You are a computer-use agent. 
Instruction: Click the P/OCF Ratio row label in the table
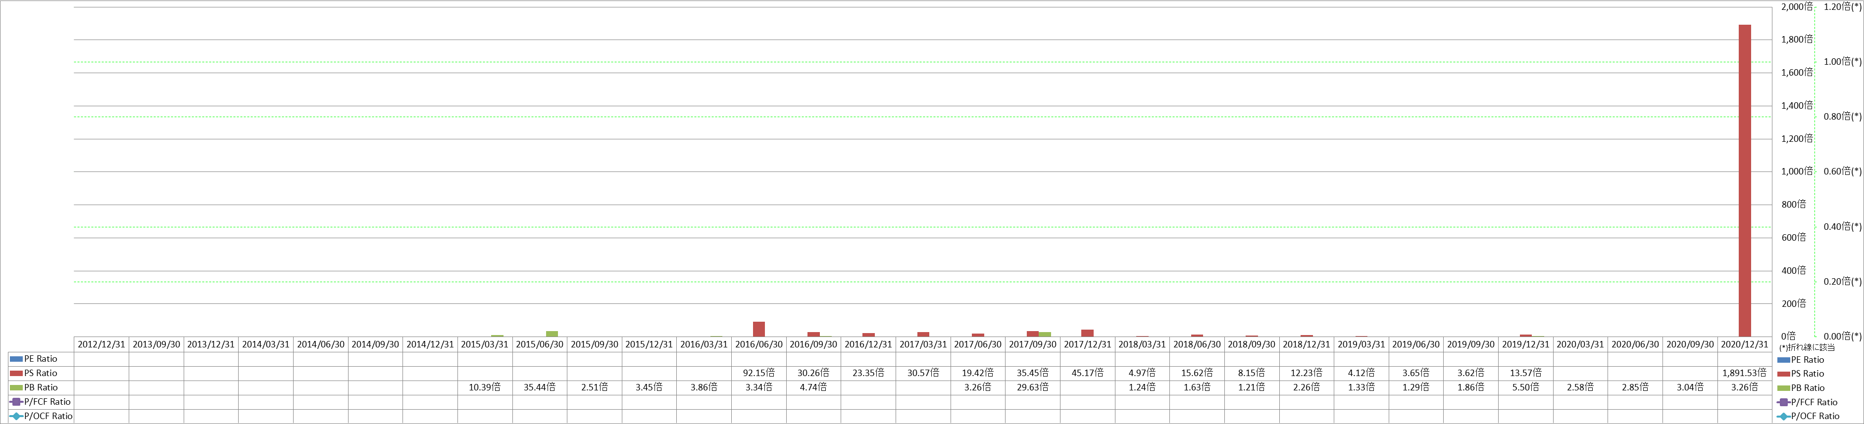point(41,417)
